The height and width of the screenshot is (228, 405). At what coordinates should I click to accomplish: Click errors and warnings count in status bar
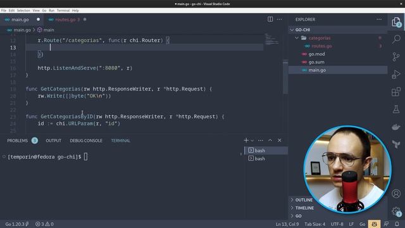[44, 224]
